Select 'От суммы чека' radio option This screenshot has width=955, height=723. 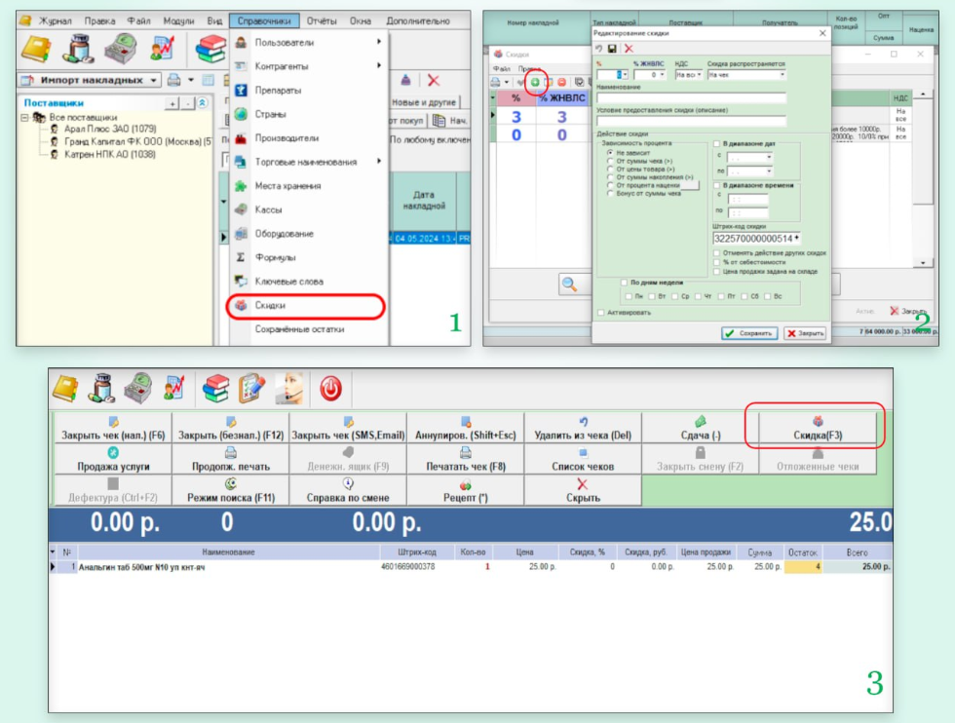pos(610,161)
